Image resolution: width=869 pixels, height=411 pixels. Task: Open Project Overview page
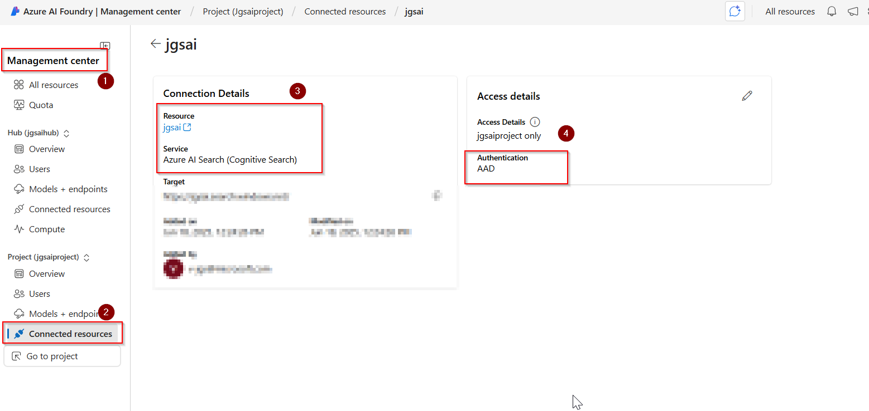[47, 273]
